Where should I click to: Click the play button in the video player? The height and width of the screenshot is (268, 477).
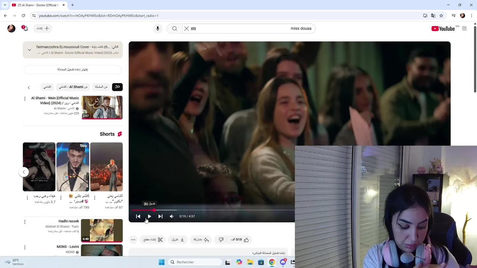coord(149,216)
